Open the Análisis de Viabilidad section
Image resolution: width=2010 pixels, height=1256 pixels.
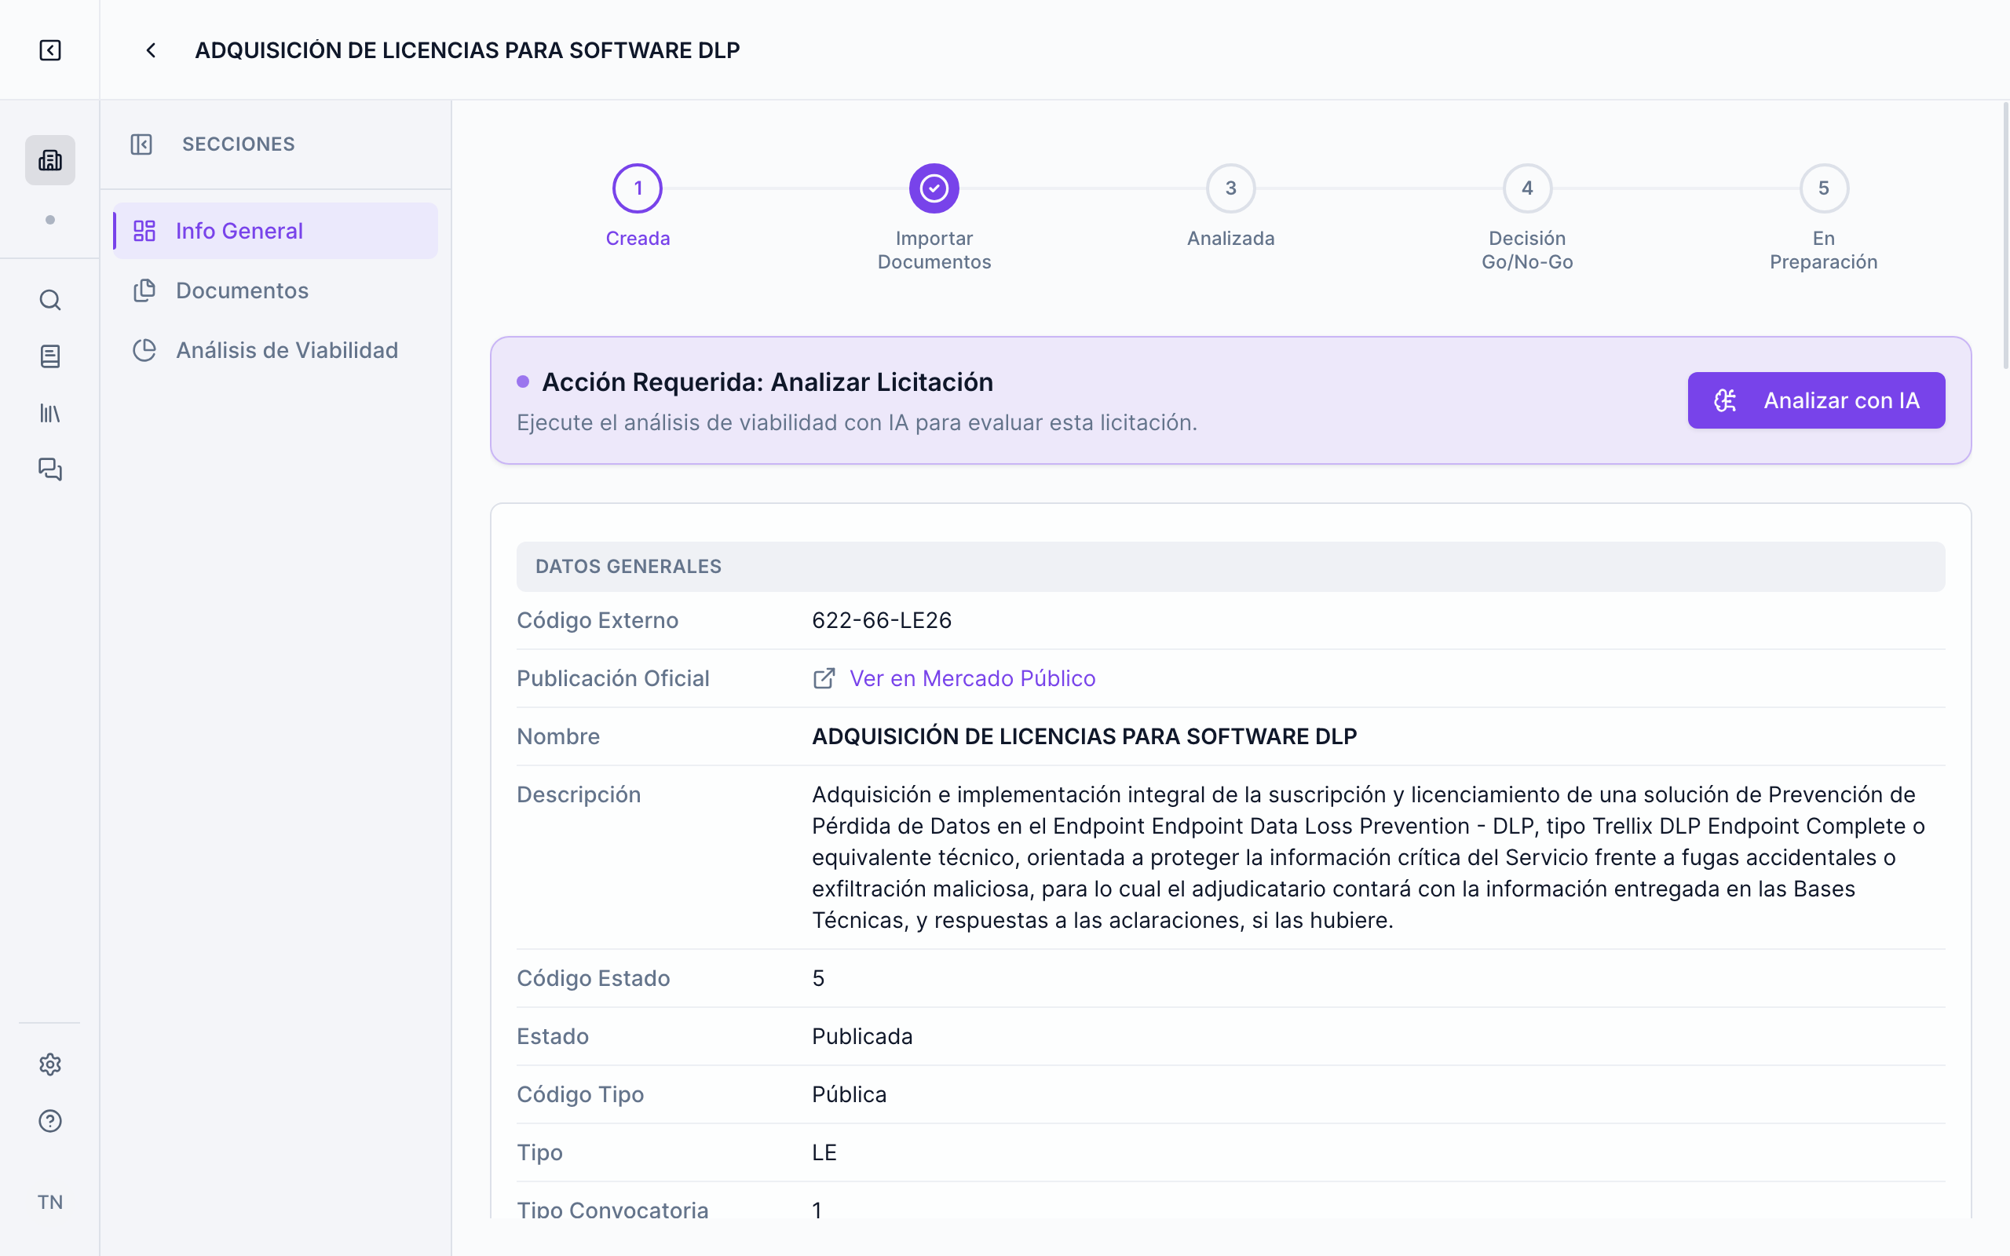click(x=276, y=351)
